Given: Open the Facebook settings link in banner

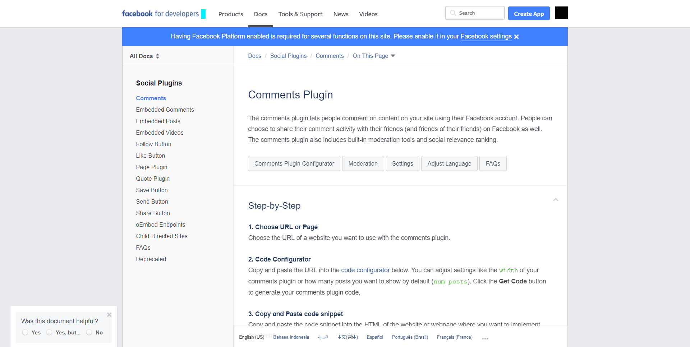Looking at the screenshot, I should pyautogui.click(x=486, y=36).
